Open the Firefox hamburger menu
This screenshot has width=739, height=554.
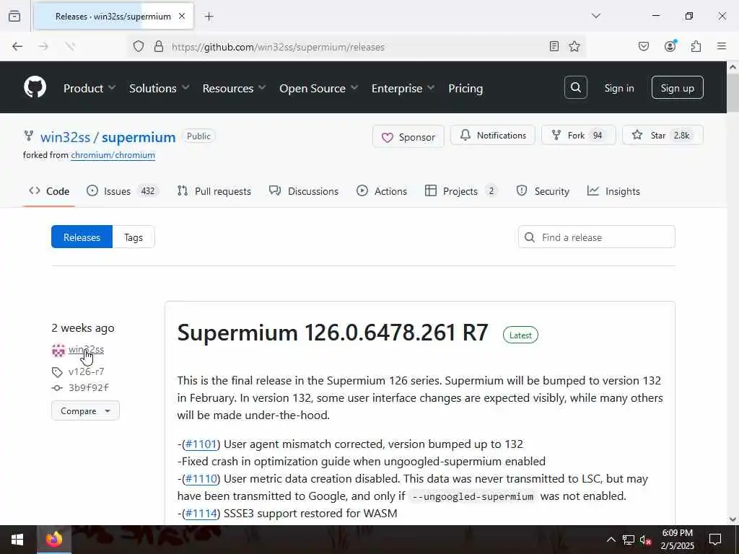(722, 46)
